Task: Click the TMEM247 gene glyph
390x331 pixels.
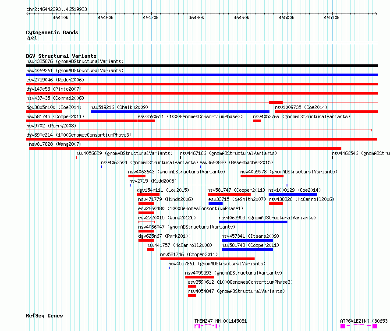Action: click(x=207, y=326)
